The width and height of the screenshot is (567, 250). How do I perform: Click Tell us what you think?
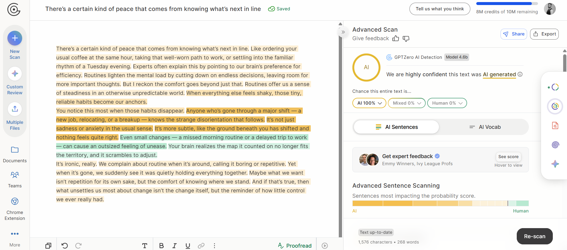pos(440,9)
